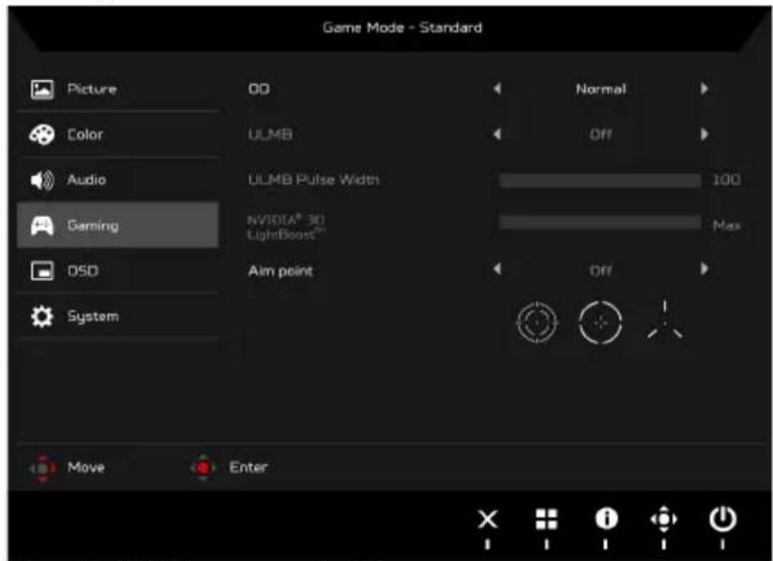773x561 pixels.
Task: Open the Picture menu
Action: pyautogui.click(x=118, y=89)
